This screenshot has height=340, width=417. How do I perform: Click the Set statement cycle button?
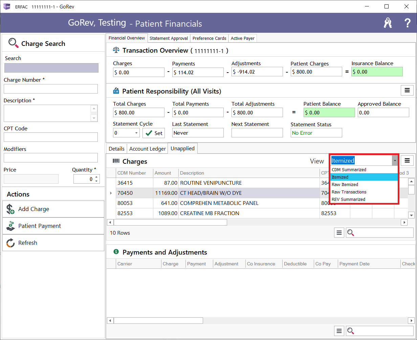point(154,133)
